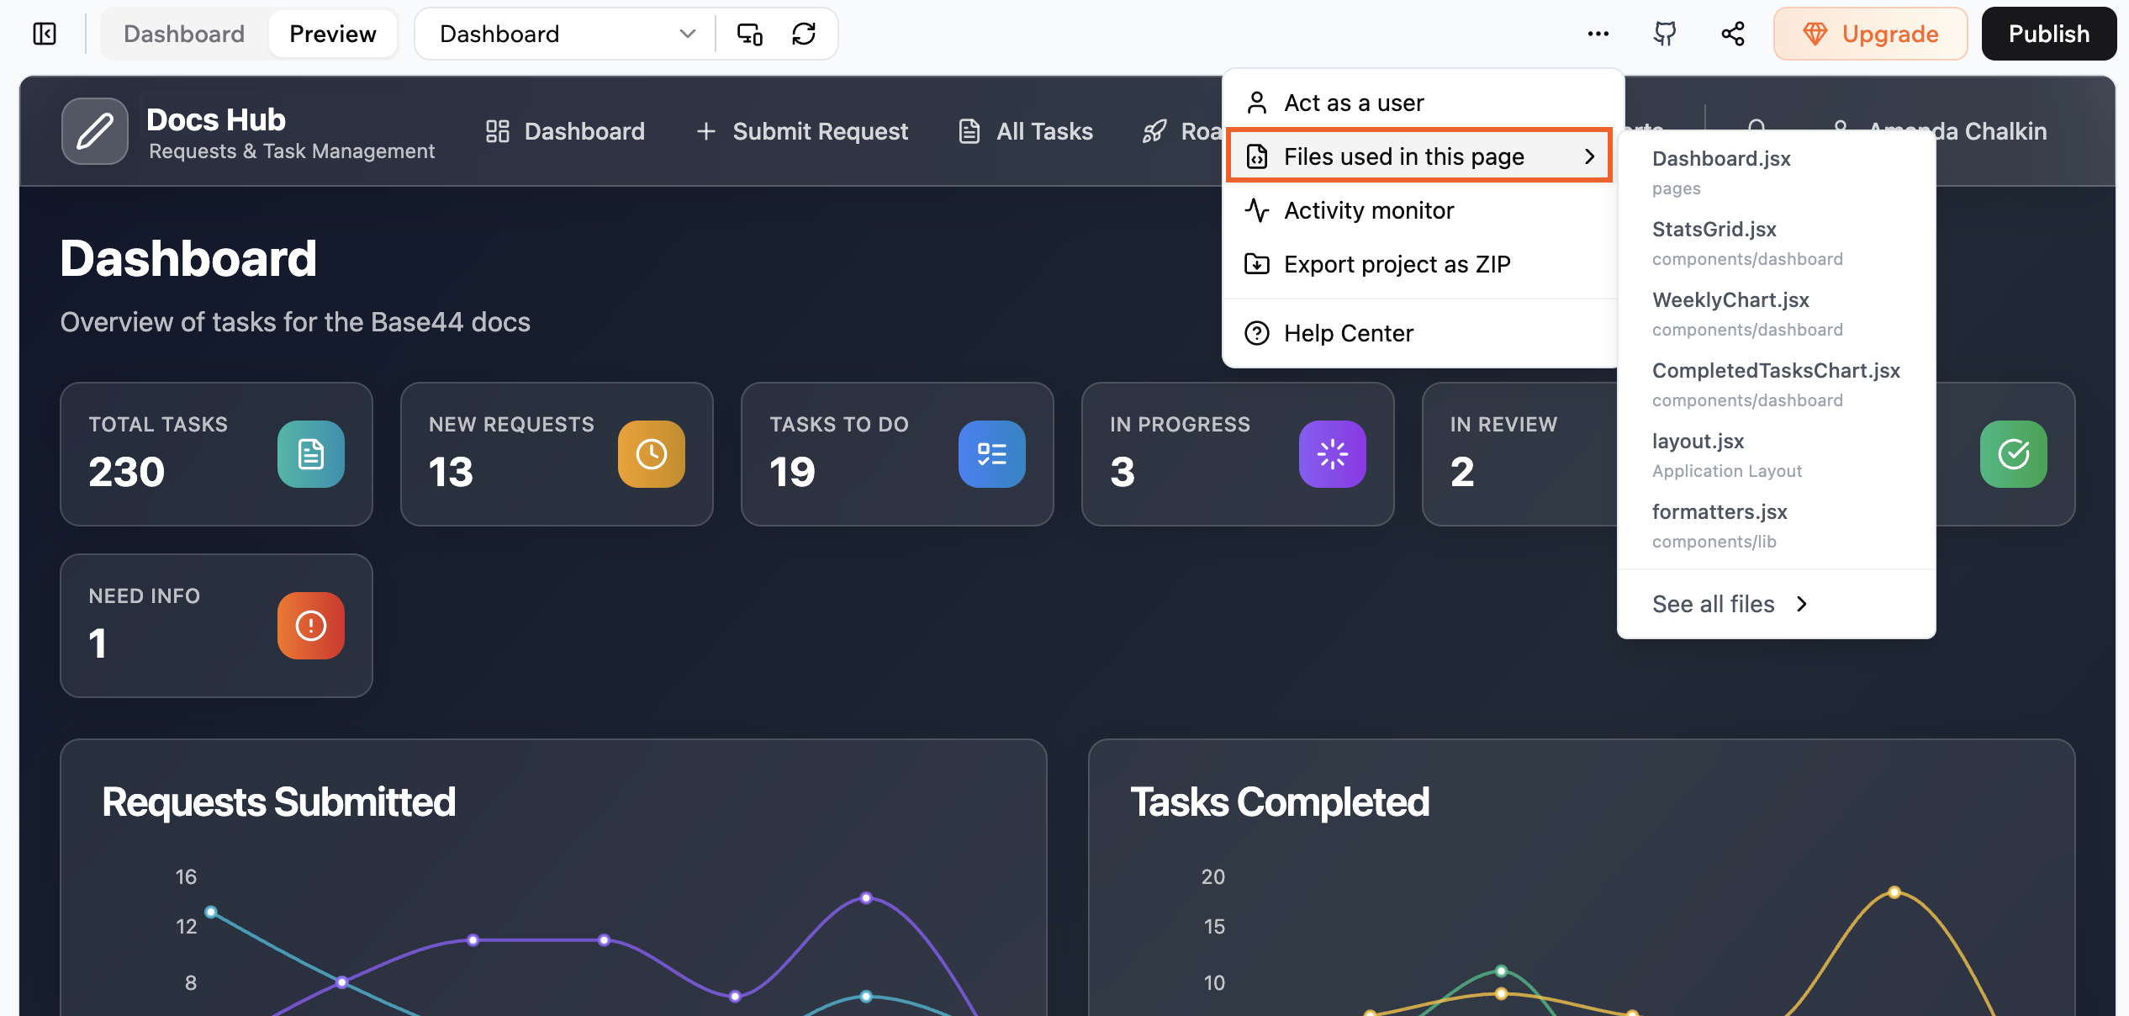Choose Export project as ZIP
The width and height of the screenshot is (2129, 1016).
pos(1397,264)
